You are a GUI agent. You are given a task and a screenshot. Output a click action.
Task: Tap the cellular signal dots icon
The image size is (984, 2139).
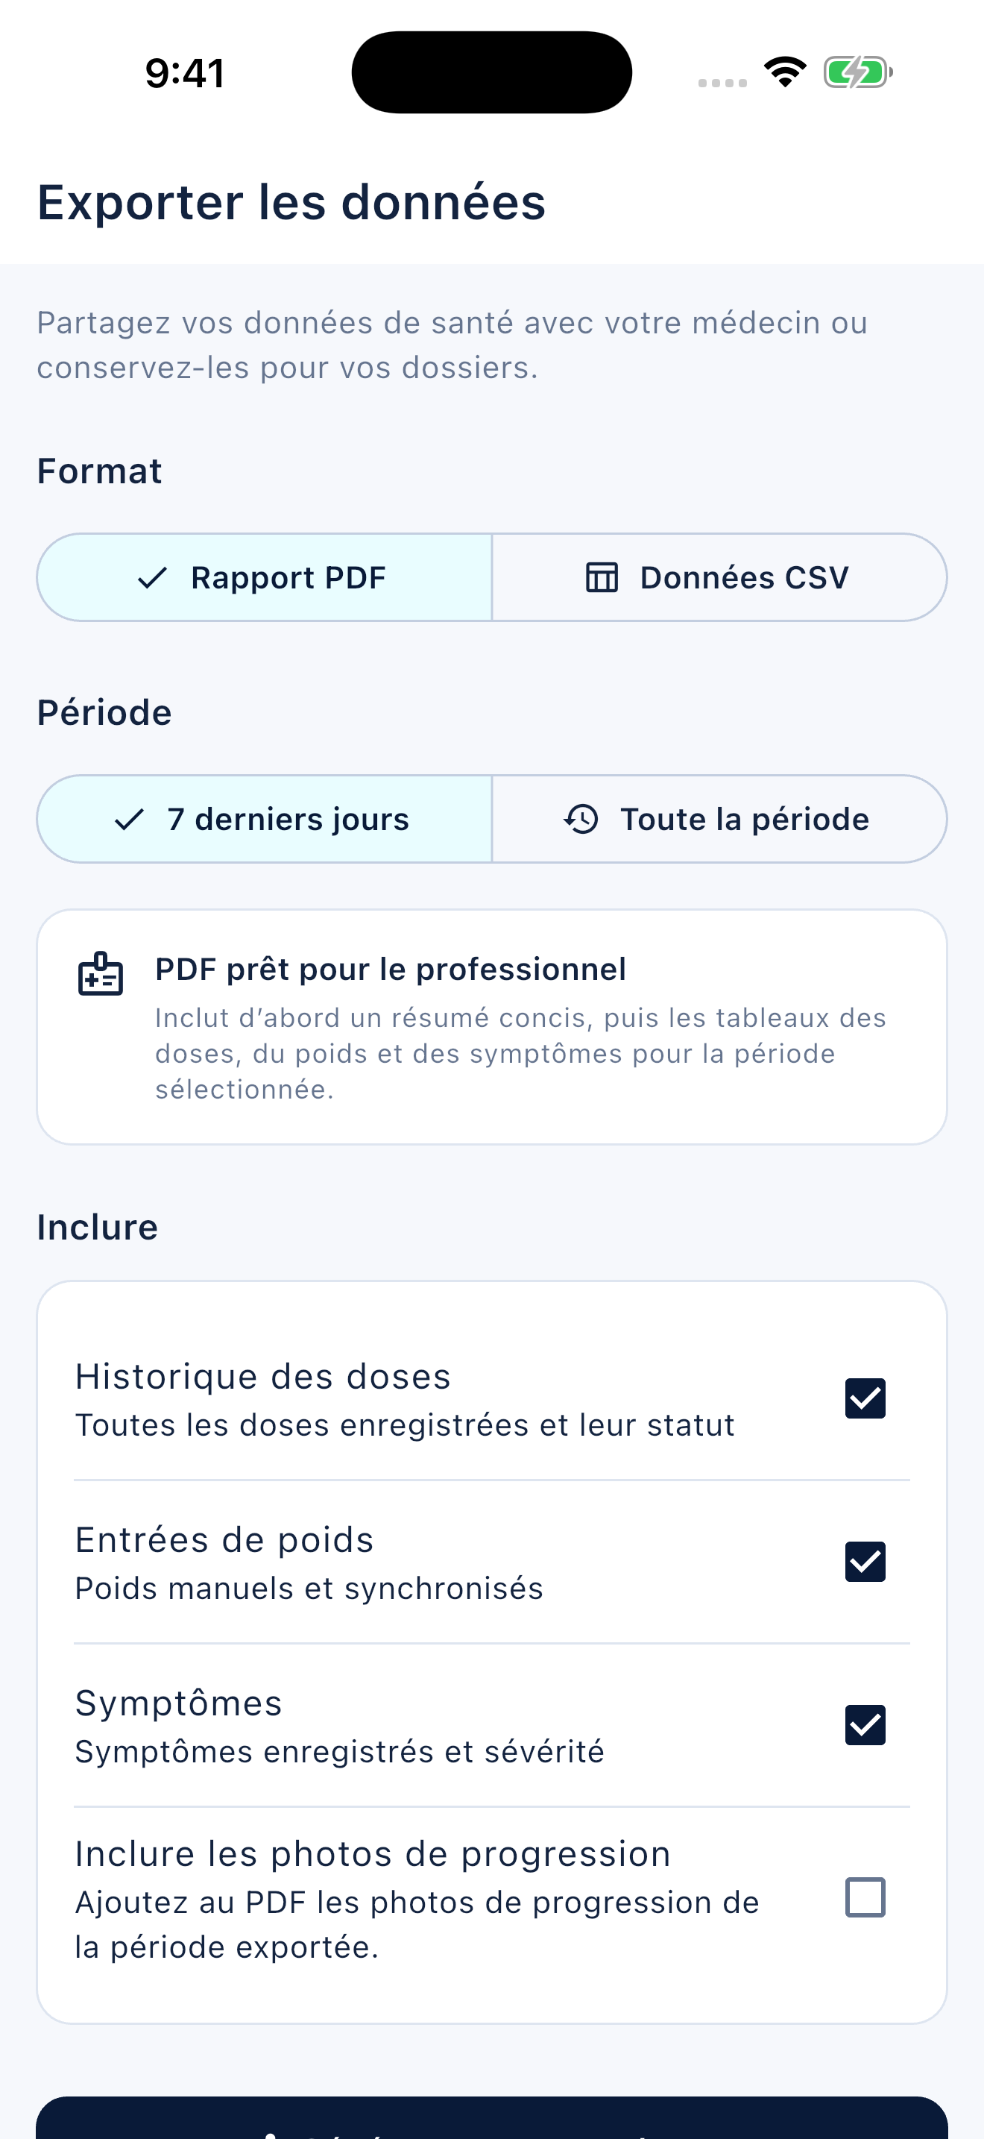(x=722, y=82)
